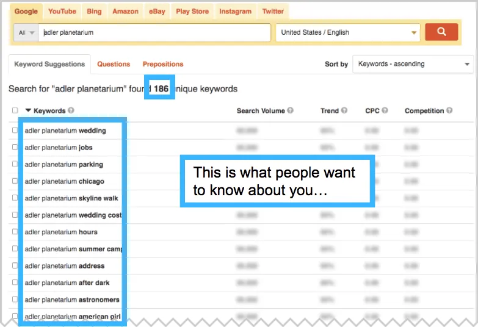
Task: Click keyword 'adler planetarium skyline walk'
Action: pos(71,198)
